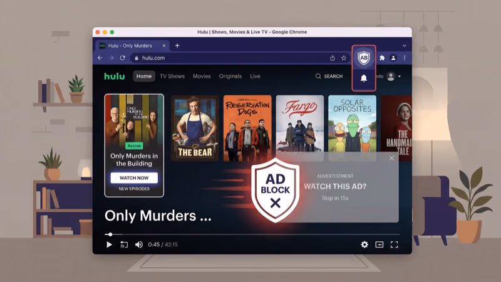Click the AD BLOCK shield badge
The height and width of the screenshot is (282, 501).
[x=276, y=191]
